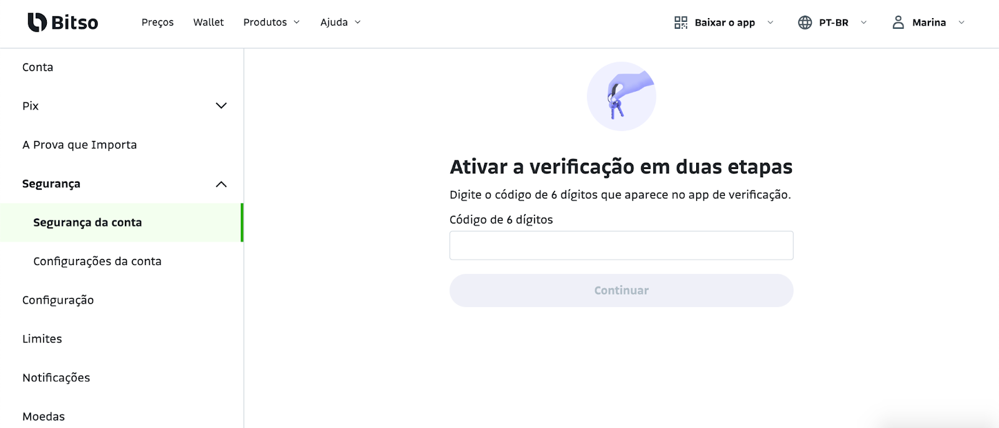999x428 pixels.
Task: Open the PT-BR language selector arrow
Action: click(x=864, y=22)
